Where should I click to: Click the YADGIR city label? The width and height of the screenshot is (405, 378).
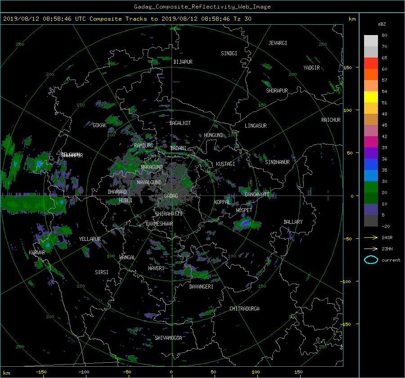pos(311,68)
